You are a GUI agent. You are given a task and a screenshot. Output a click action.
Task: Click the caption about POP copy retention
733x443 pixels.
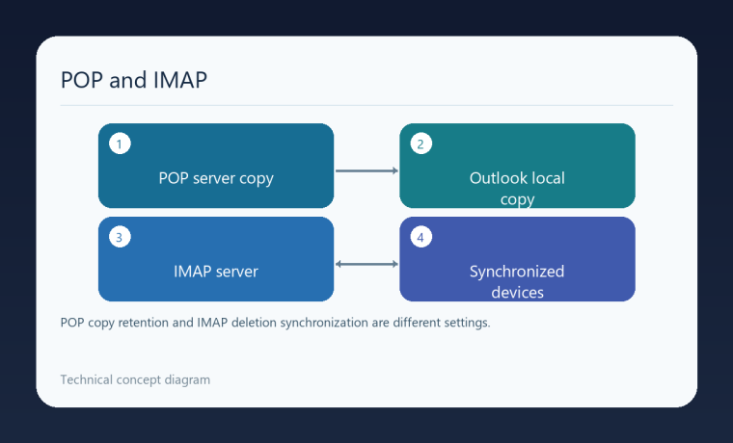point(275,323)
